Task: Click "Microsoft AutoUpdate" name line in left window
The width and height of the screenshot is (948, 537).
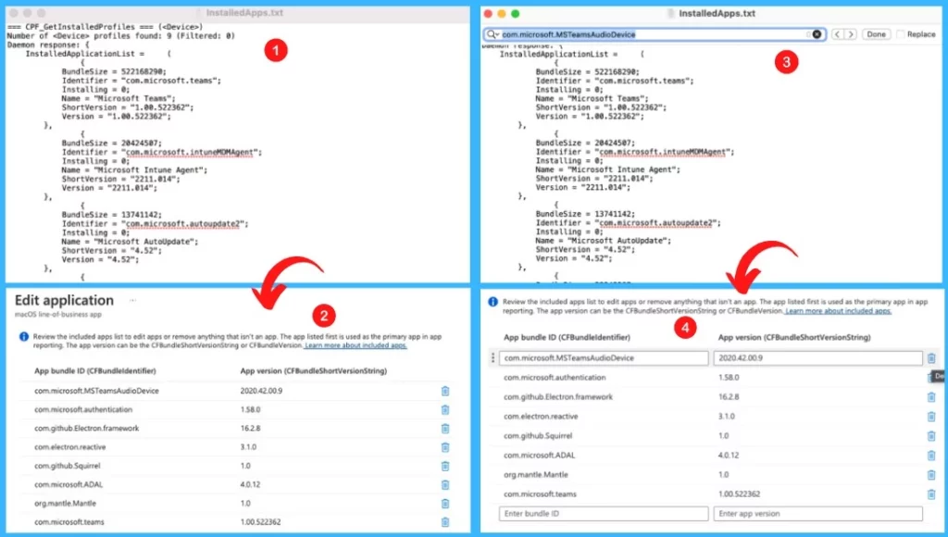Action: point(130,242)
